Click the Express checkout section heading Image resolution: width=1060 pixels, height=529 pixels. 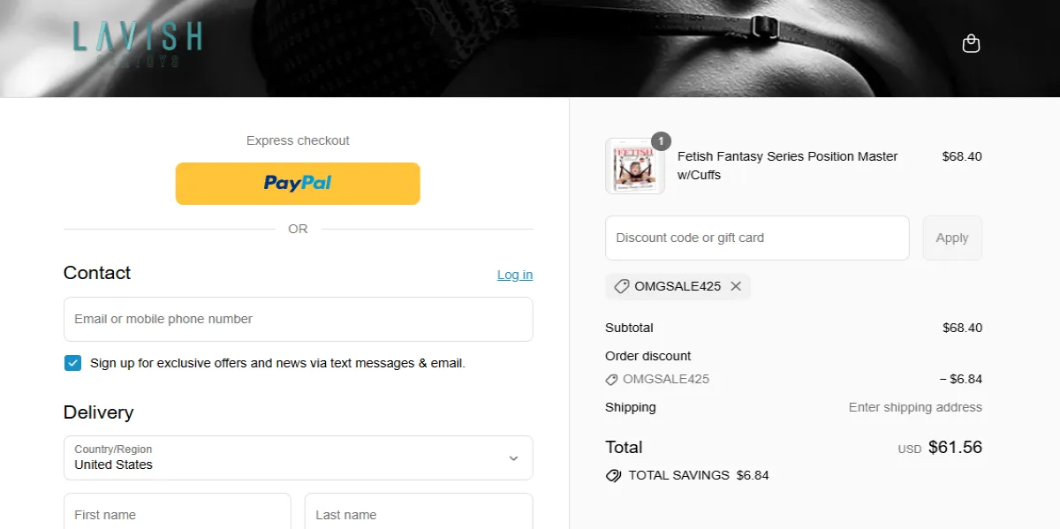(297, 140)
